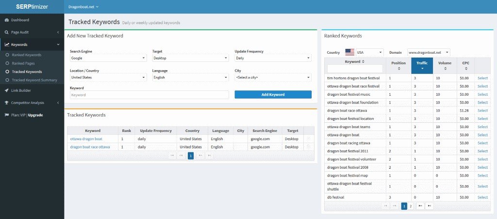The image size is (497, 219).
Task: Select dragon boat festival 2011 keyword
Action: coord(482,151)
